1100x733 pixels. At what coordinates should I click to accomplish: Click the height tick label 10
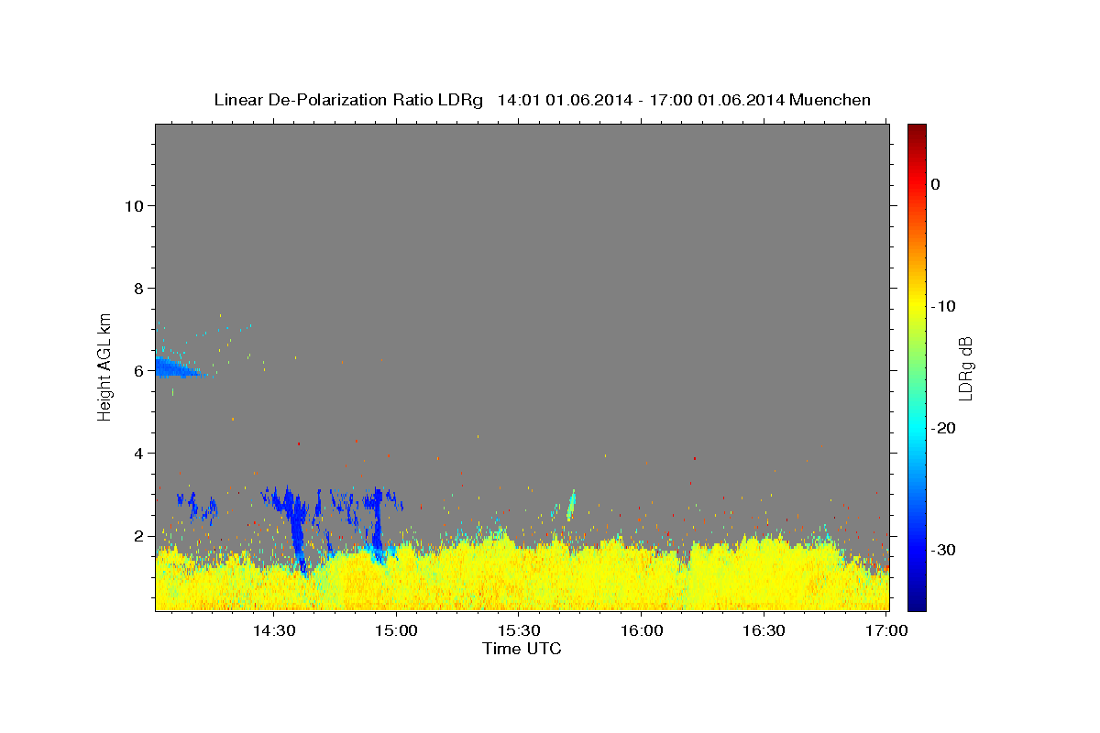click(x=134, y=205)
